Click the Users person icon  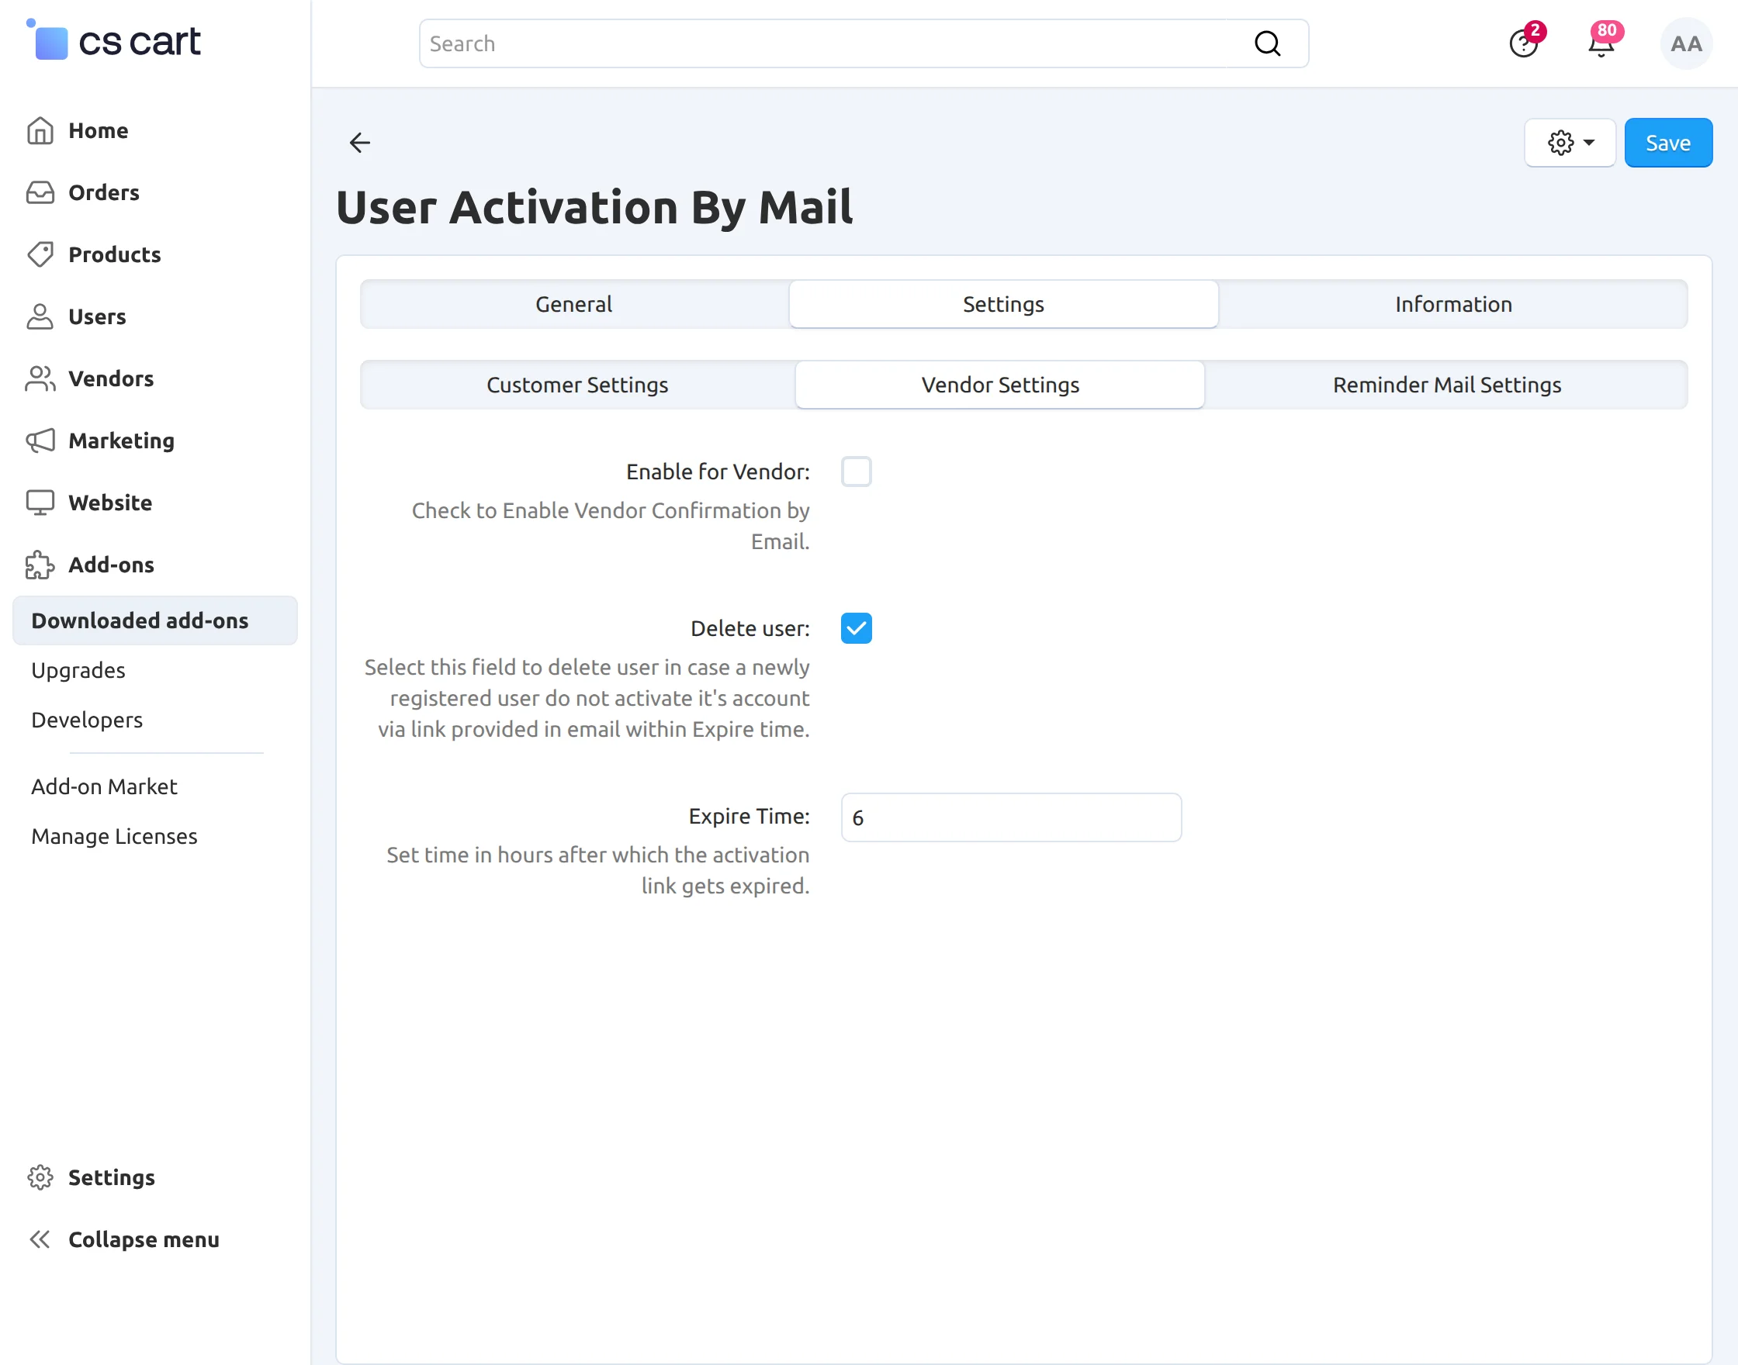point(40,316)
